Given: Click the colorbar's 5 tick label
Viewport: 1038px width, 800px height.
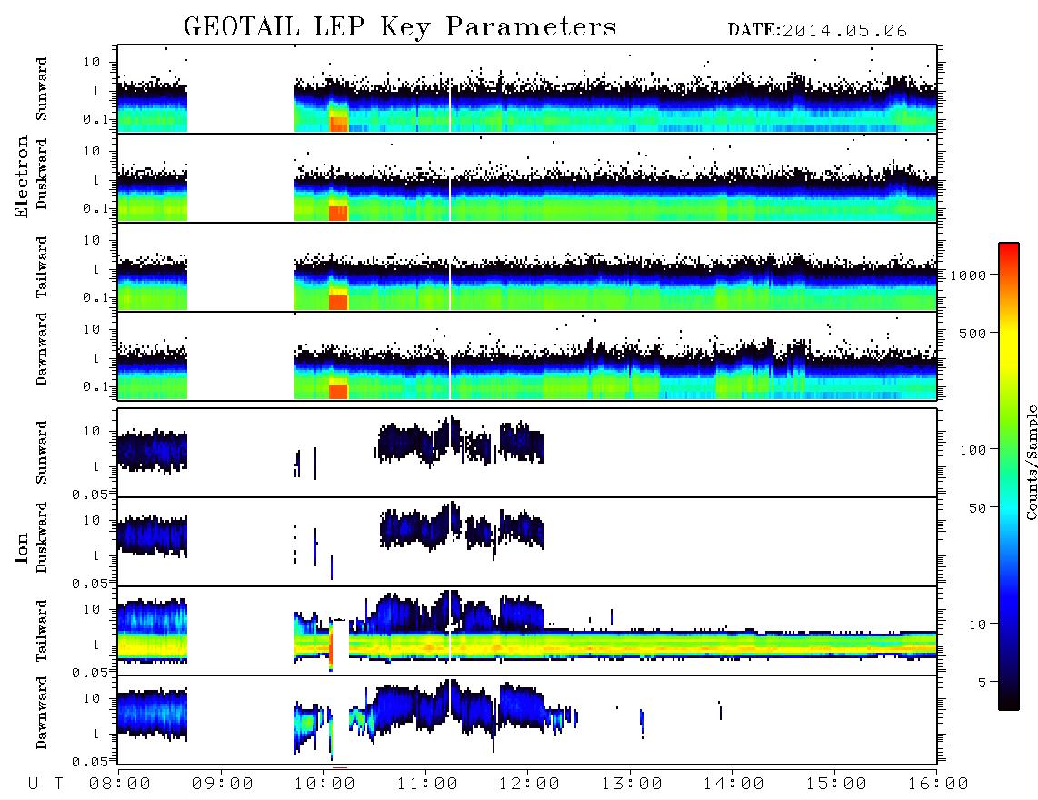Looking at the screenshot, I should point(983,683).
